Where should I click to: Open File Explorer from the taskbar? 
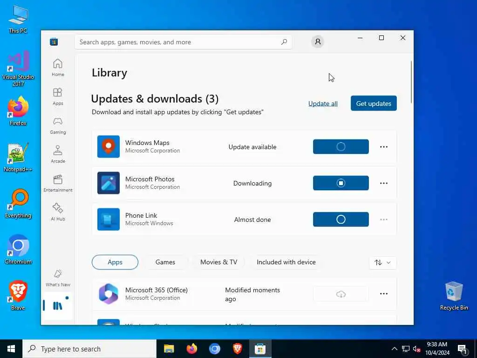169,349
